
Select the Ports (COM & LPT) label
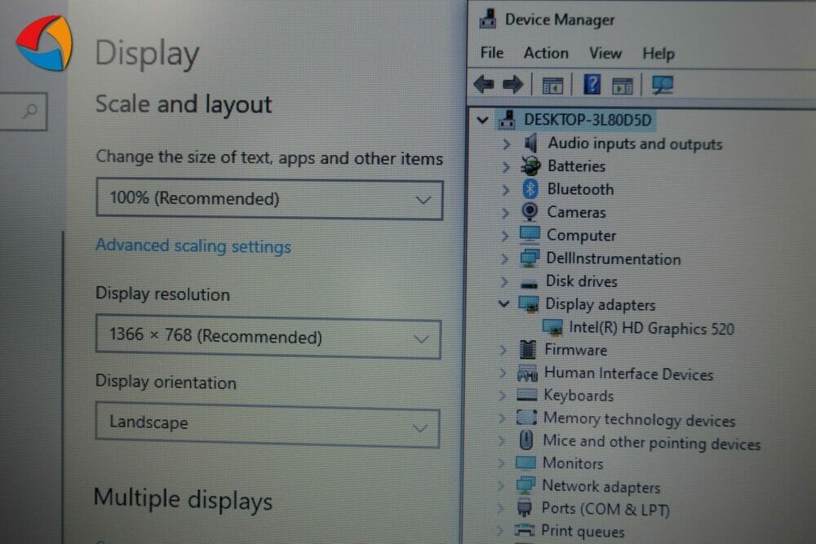point(605,509)
